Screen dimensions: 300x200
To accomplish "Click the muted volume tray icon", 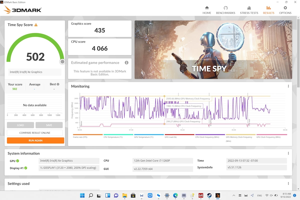I will (x=271, y=195).
